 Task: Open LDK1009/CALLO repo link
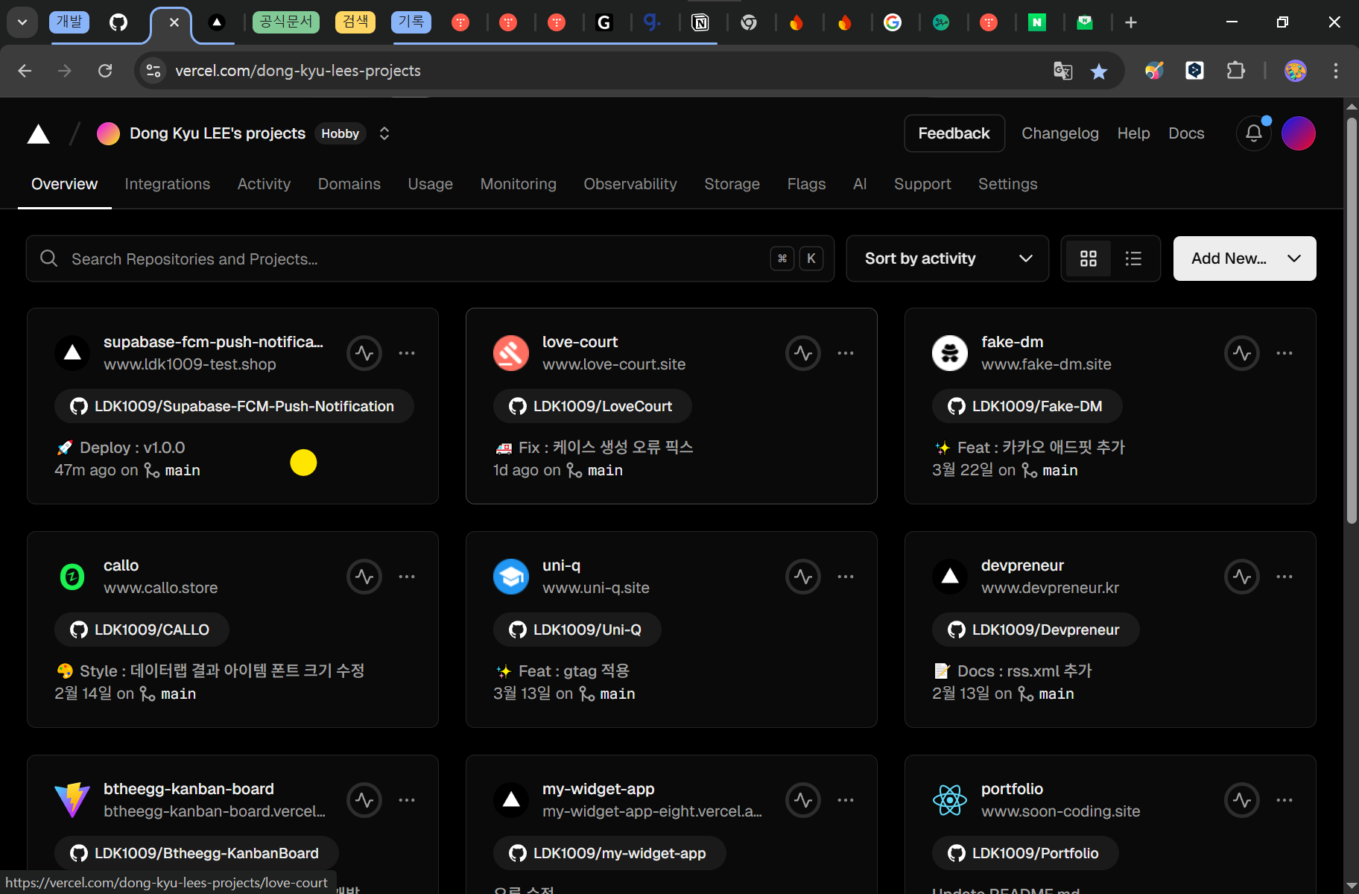(x=142, y=630)
